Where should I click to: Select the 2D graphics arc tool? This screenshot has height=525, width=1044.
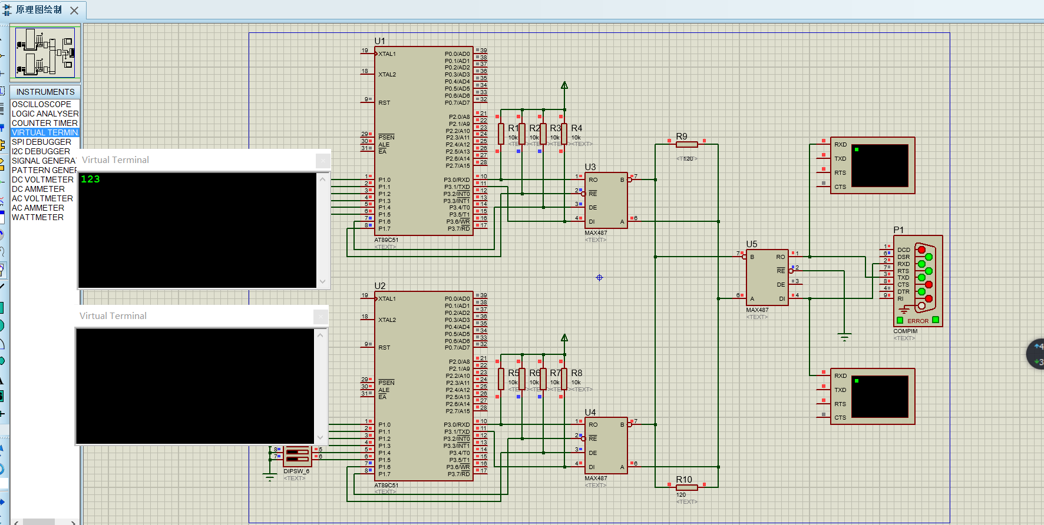(2, 343)
